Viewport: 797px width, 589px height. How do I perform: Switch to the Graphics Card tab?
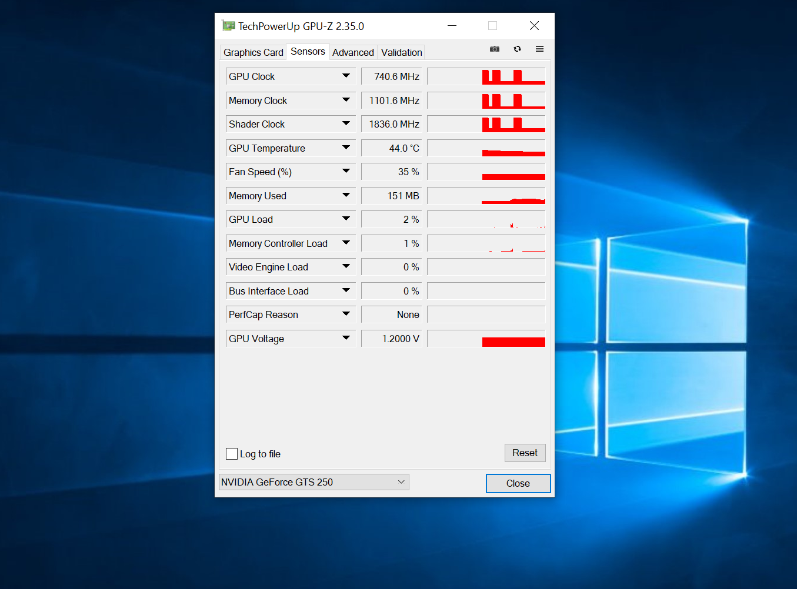pyautogui.click(x=254, y=52)
